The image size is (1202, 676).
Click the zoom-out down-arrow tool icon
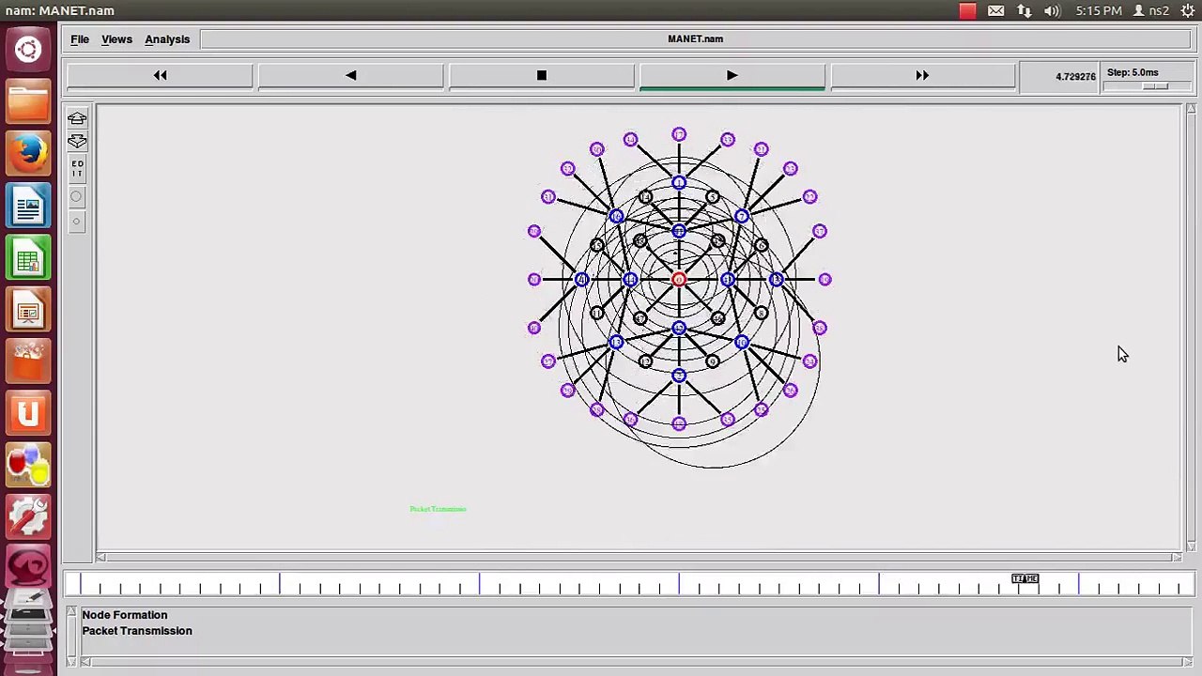click(77, 142)
